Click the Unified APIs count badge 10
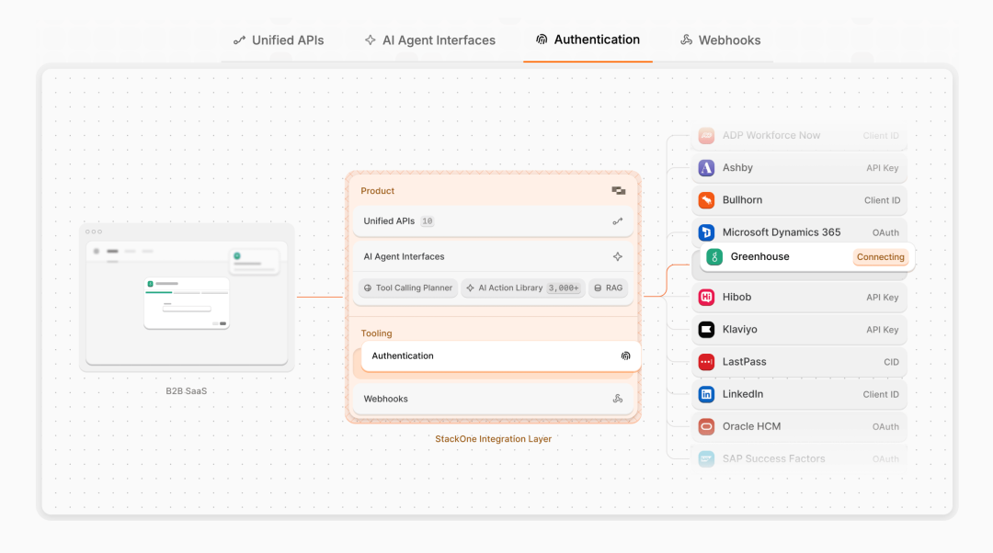 [x=428, y=221]
